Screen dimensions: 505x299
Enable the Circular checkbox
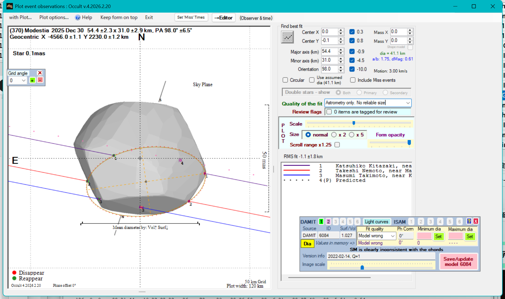[x=285, y=80]
